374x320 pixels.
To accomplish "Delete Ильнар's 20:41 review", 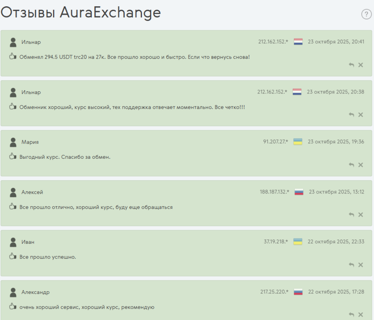I will tap(361, 65).
